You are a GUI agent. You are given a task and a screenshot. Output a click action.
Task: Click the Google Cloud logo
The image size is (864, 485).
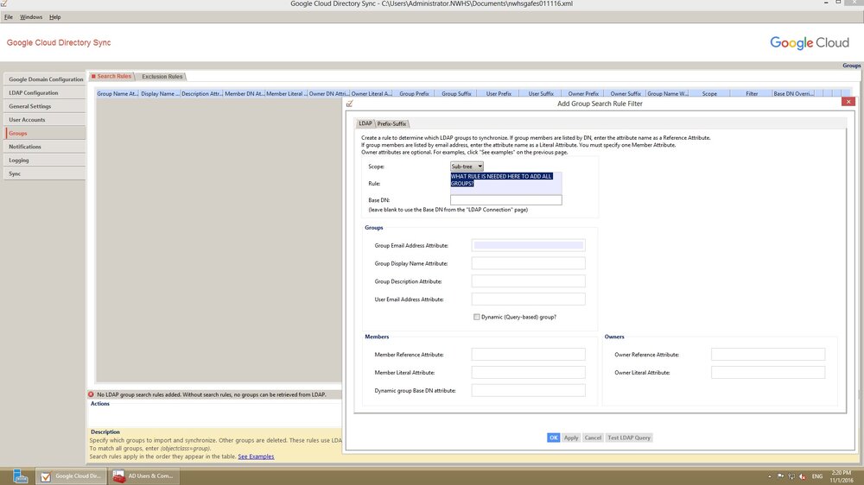810,43
